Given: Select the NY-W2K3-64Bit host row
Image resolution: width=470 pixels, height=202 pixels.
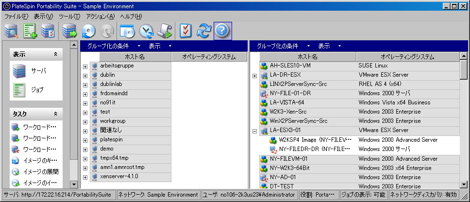Looking at the screenshot, I should click(359, 168).
